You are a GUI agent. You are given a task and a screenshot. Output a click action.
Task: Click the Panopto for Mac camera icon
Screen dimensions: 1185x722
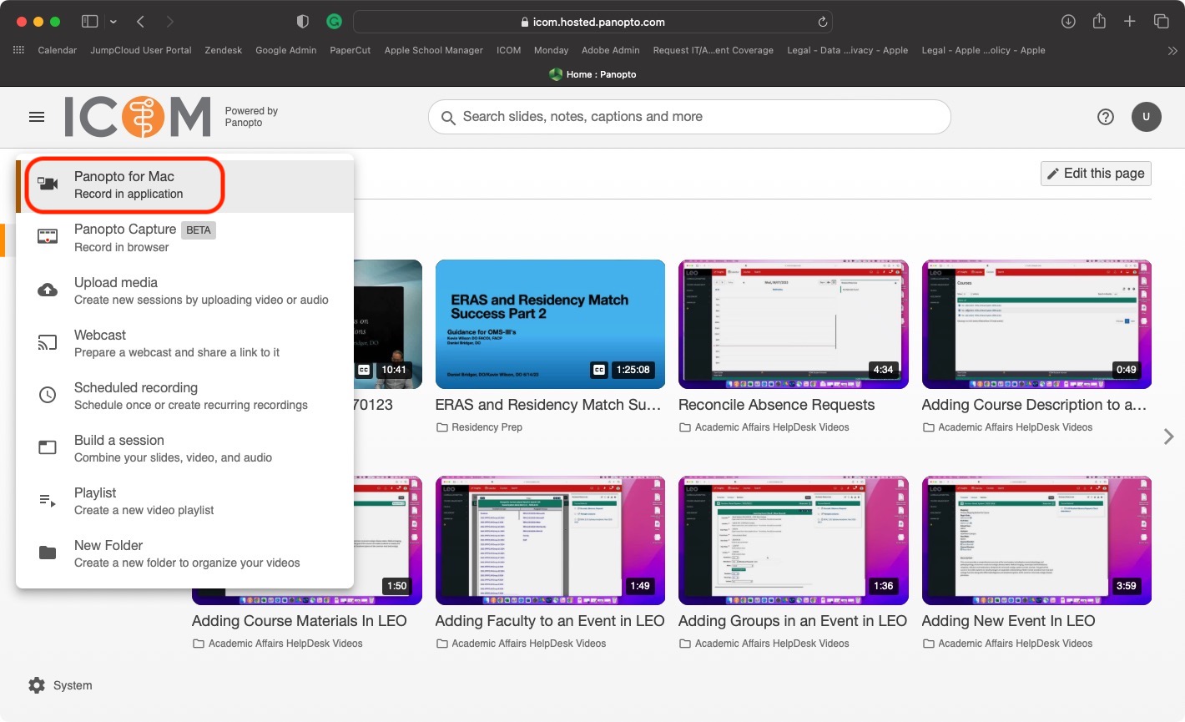coord(48,184)
